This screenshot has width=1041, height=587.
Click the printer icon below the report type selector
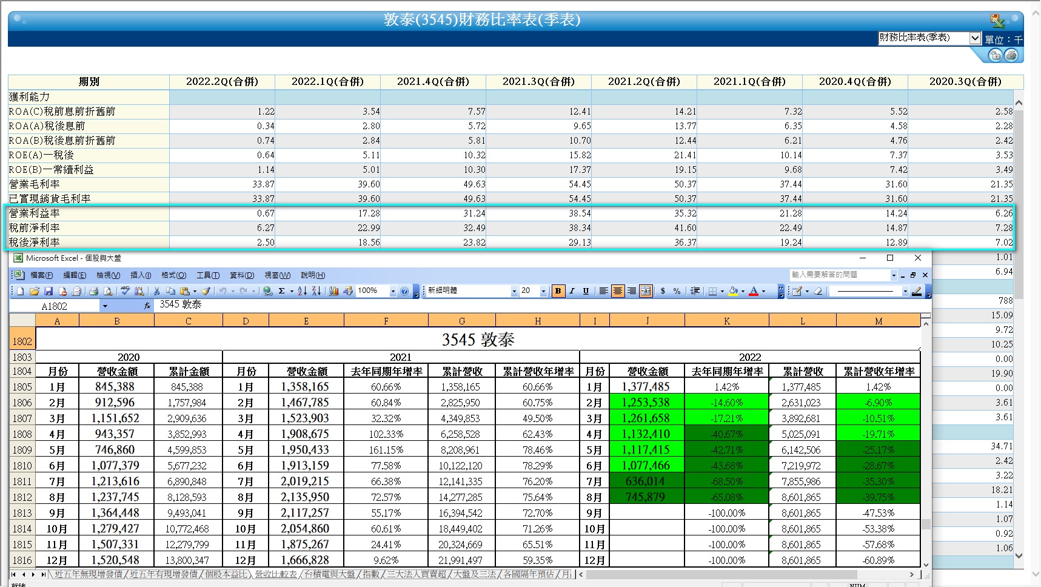(1011, 55)
